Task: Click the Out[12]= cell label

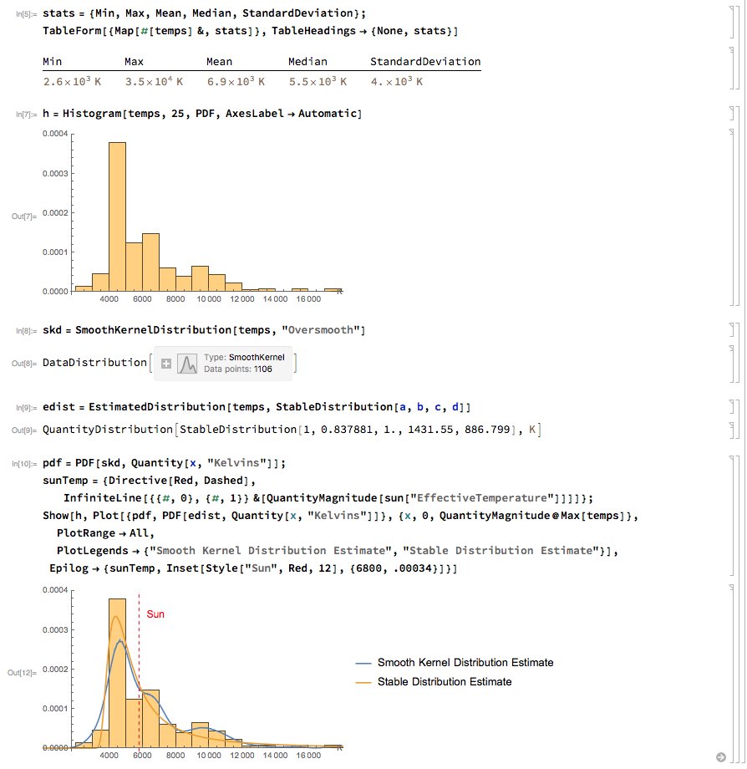Action: (x=22, y=673)
